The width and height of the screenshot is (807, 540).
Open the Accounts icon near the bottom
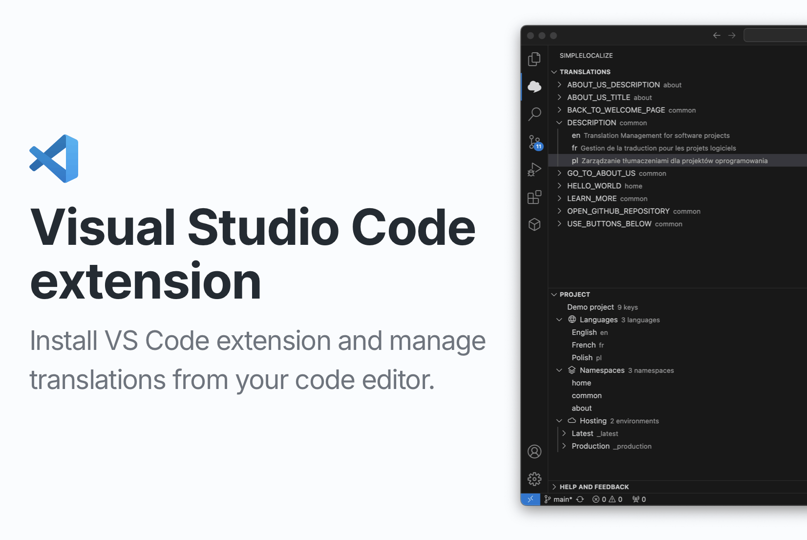(534, 452)
